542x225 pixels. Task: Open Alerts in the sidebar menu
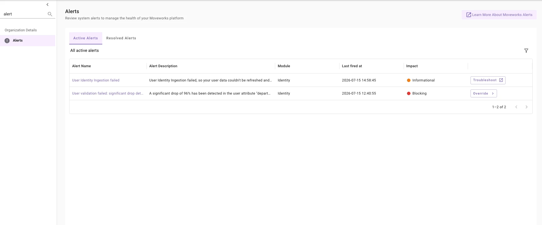coord(28,40)
